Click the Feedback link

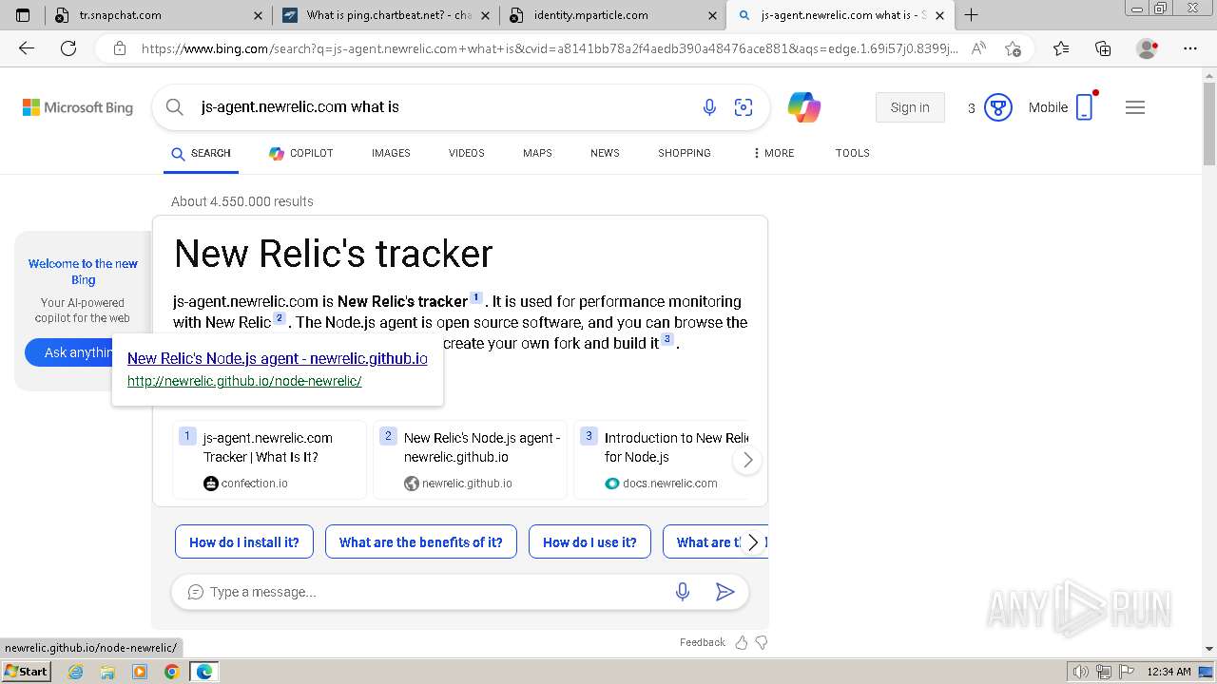703,642
